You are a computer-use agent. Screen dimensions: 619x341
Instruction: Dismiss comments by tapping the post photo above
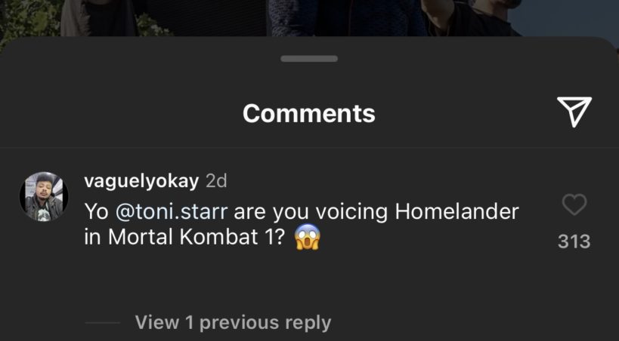point(309,18)
